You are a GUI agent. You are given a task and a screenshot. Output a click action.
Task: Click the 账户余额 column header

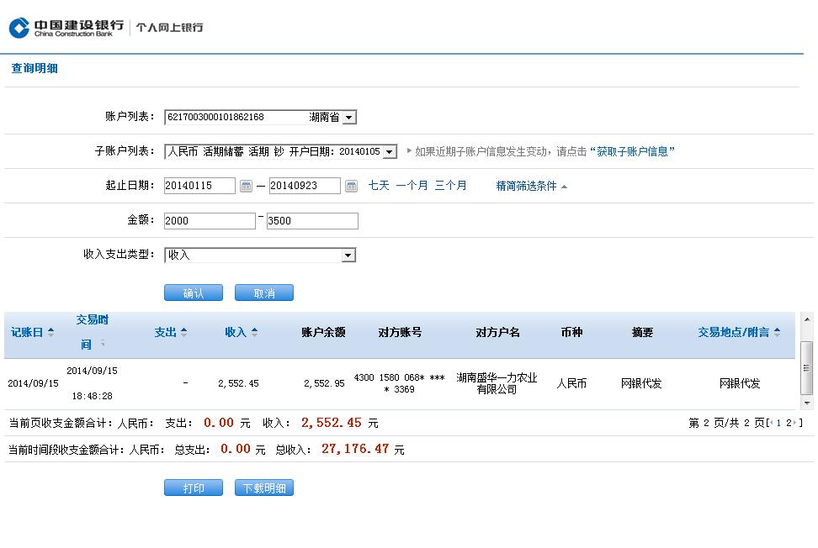(323, 332)
